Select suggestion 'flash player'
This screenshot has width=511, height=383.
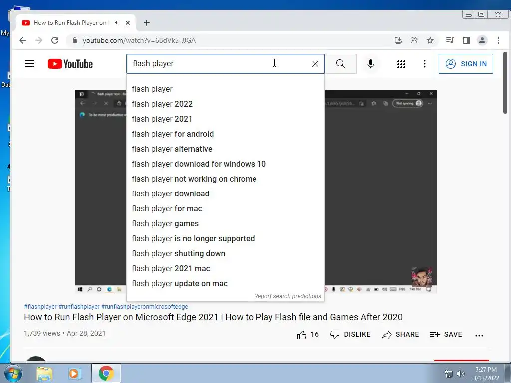226,89
